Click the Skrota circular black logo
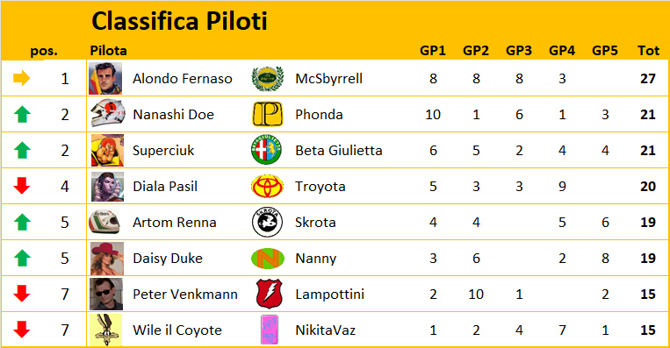670x348 pixels. click(268, 222)
